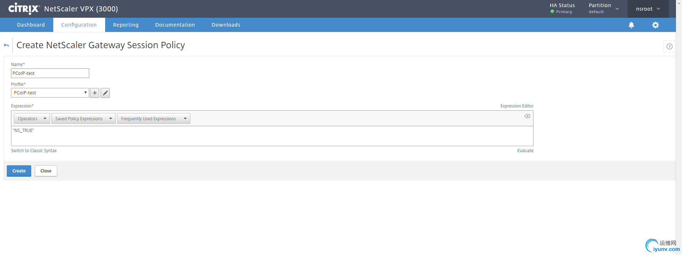The height and width of the screenshot is (255, 682).
Task: Go to the Reporting tab
Action: coord(126,25)
